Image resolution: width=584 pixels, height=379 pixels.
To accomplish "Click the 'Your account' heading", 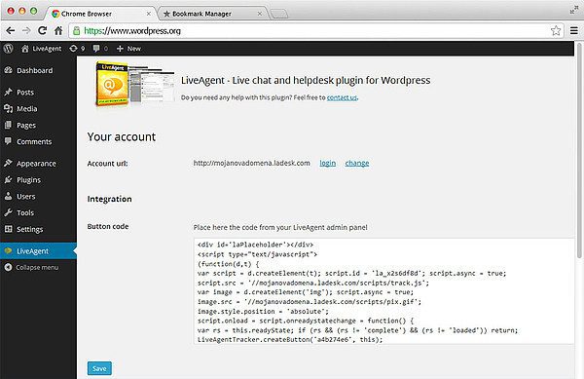I will click(122, 136).
